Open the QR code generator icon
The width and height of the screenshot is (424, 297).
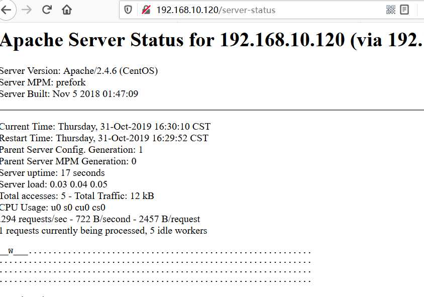(x=391, y=10)
